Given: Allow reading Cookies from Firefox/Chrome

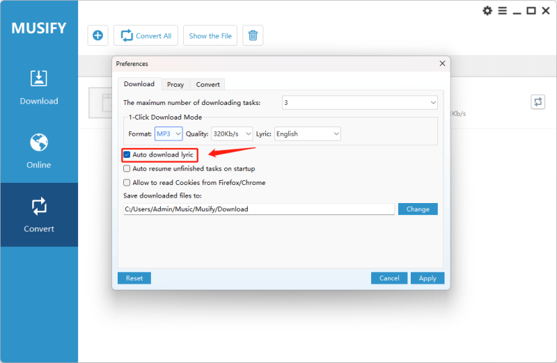Looking at the screenshot, I should tap(127, 182).
